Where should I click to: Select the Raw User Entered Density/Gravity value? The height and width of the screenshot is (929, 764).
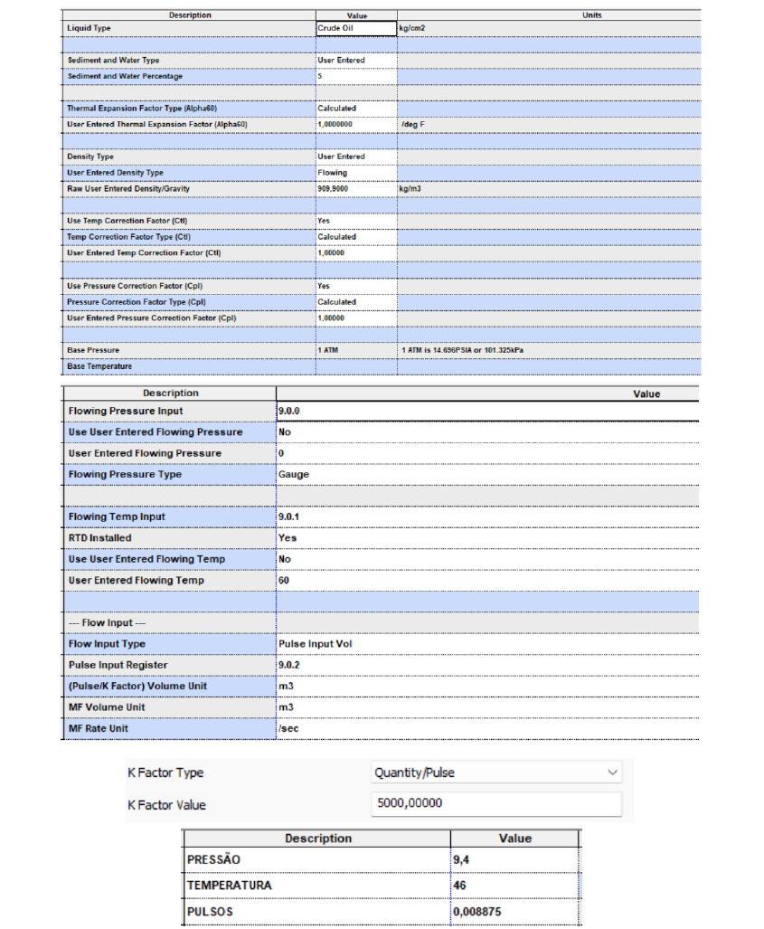tap(356, 189)
